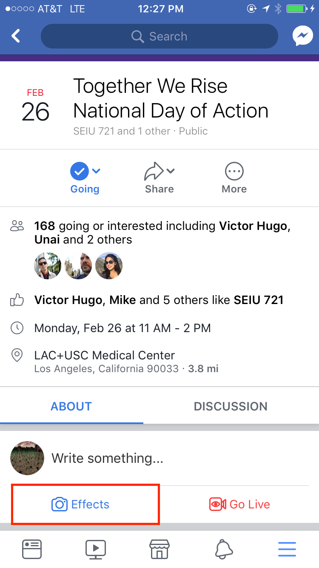
Task: Open the LAC+USC Medical Center location
Action: pos(105,355)
